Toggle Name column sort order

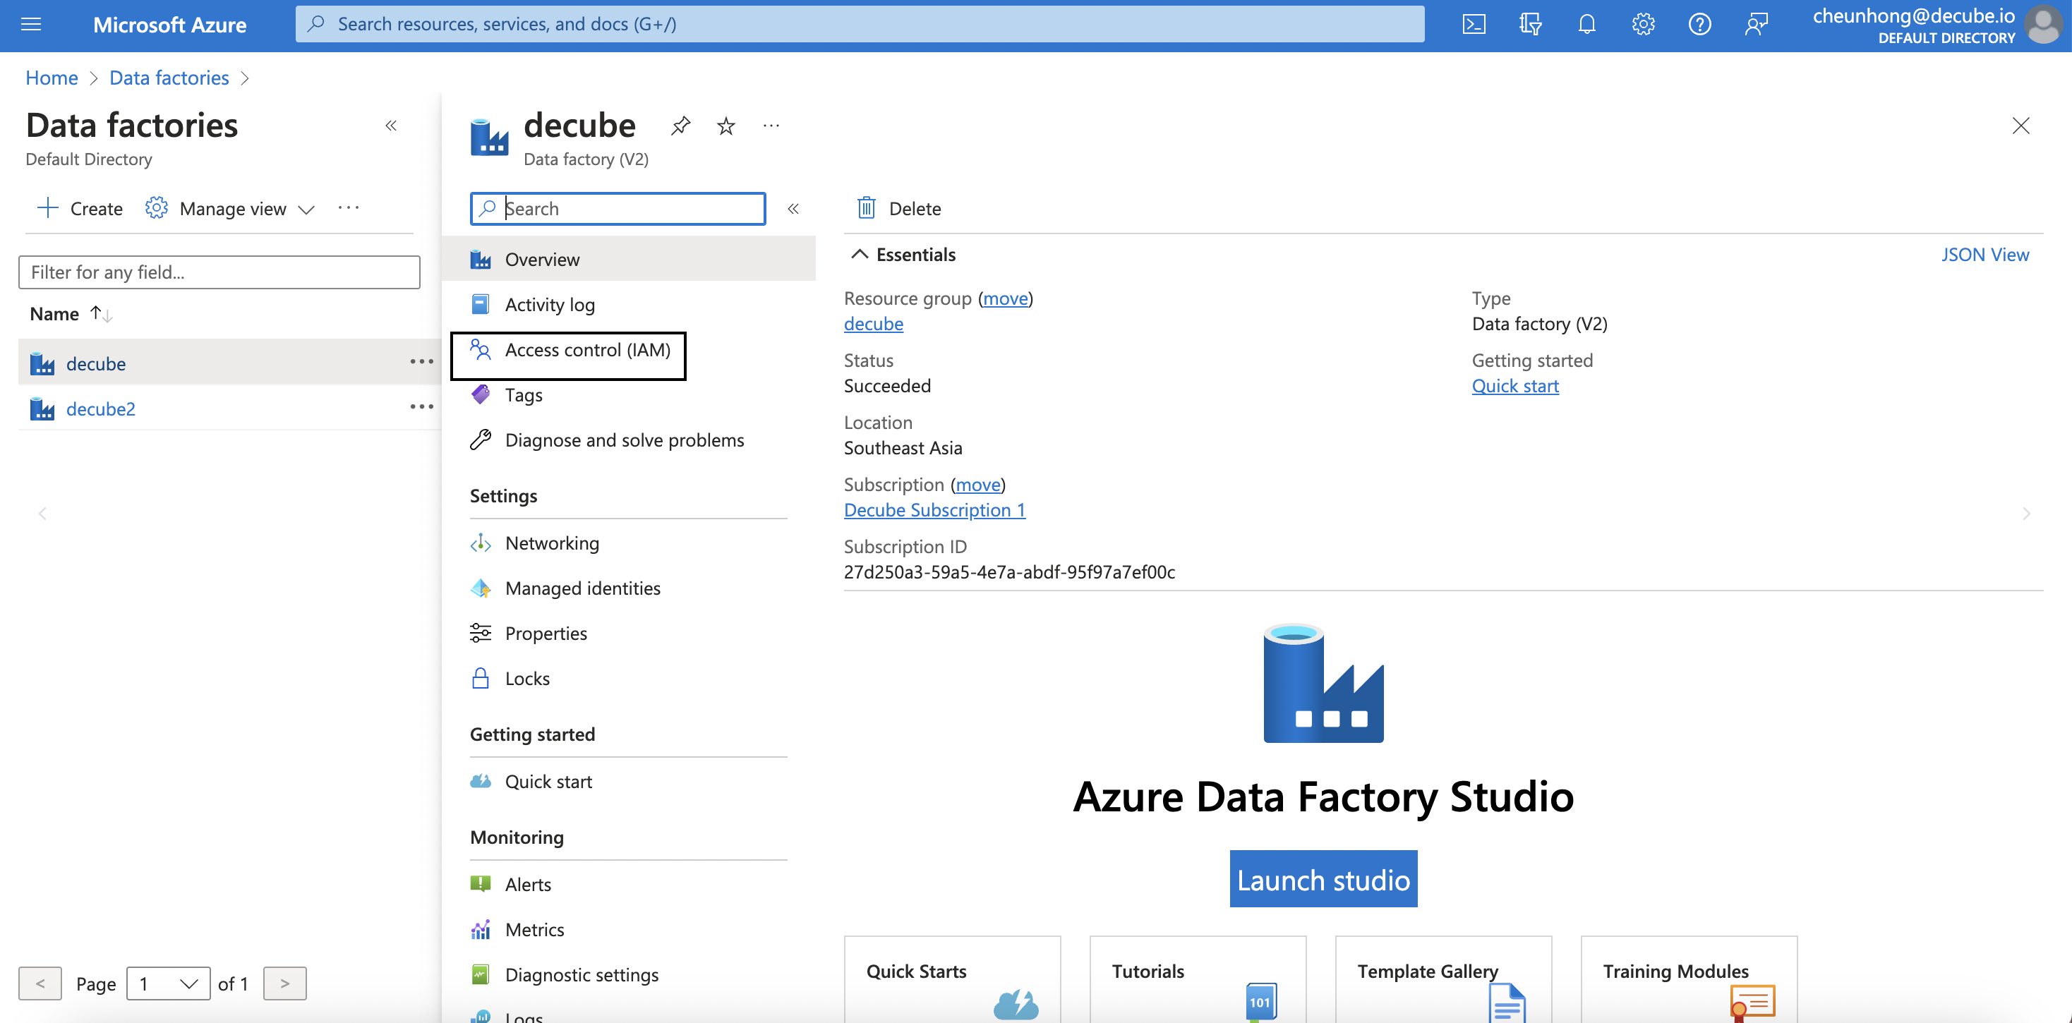pyautogui.click(x=100, y=314)
